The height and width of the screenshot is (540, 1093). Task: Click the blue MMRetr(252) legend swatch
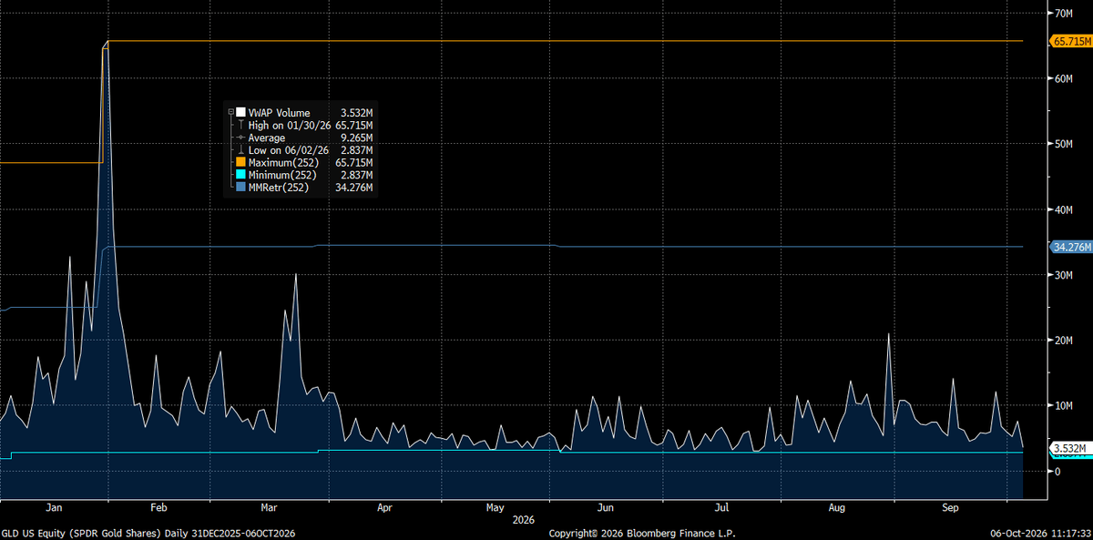(x=240, y=188)
